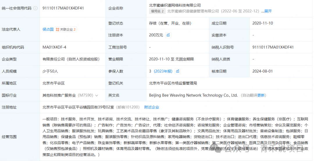314x161 pixels.
Task: Click the 关联企业 relation icon
Action: 58,29
